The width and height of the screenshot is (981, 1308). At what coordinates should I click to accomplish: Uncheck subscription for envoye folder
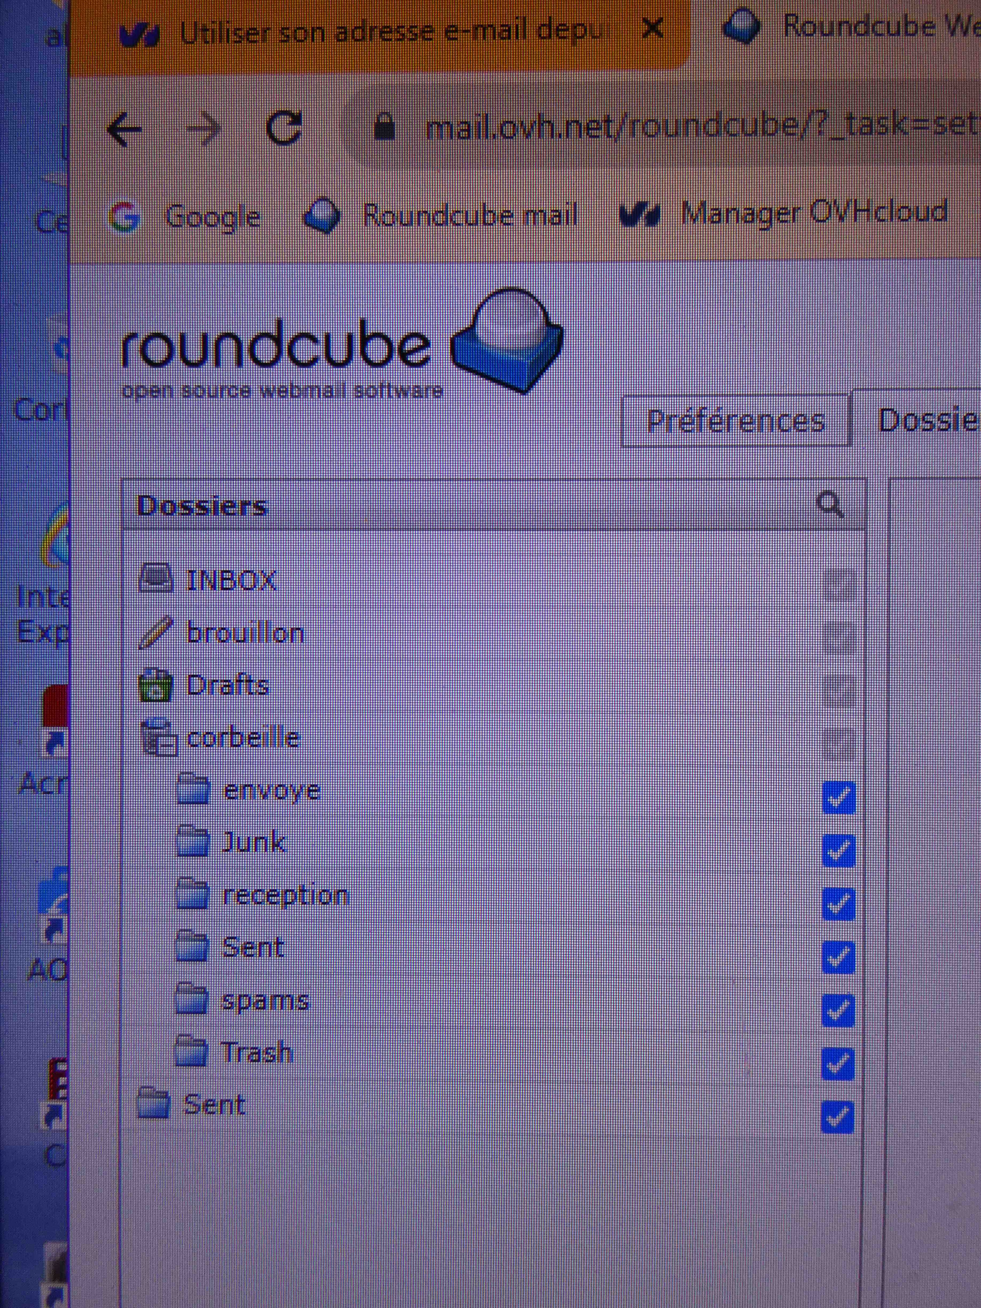(x=839, y=798)
